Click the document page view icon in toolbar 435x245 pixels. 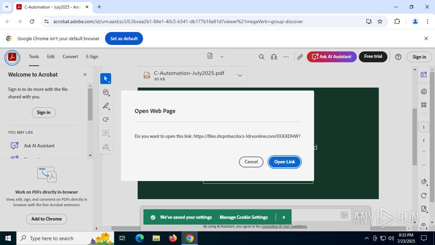[210, 56]
